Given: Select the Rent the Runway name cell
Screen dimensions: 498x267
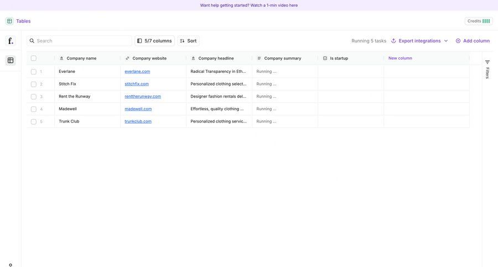Looking at the screenshot, I should [87, 97].
